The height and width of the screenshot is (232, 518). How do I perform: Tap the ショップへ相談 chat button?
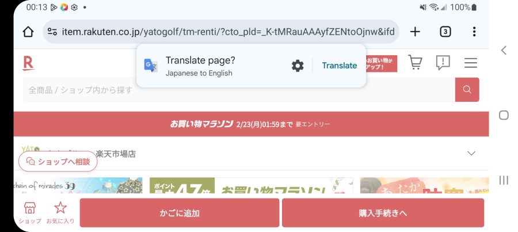click(58, 162)
